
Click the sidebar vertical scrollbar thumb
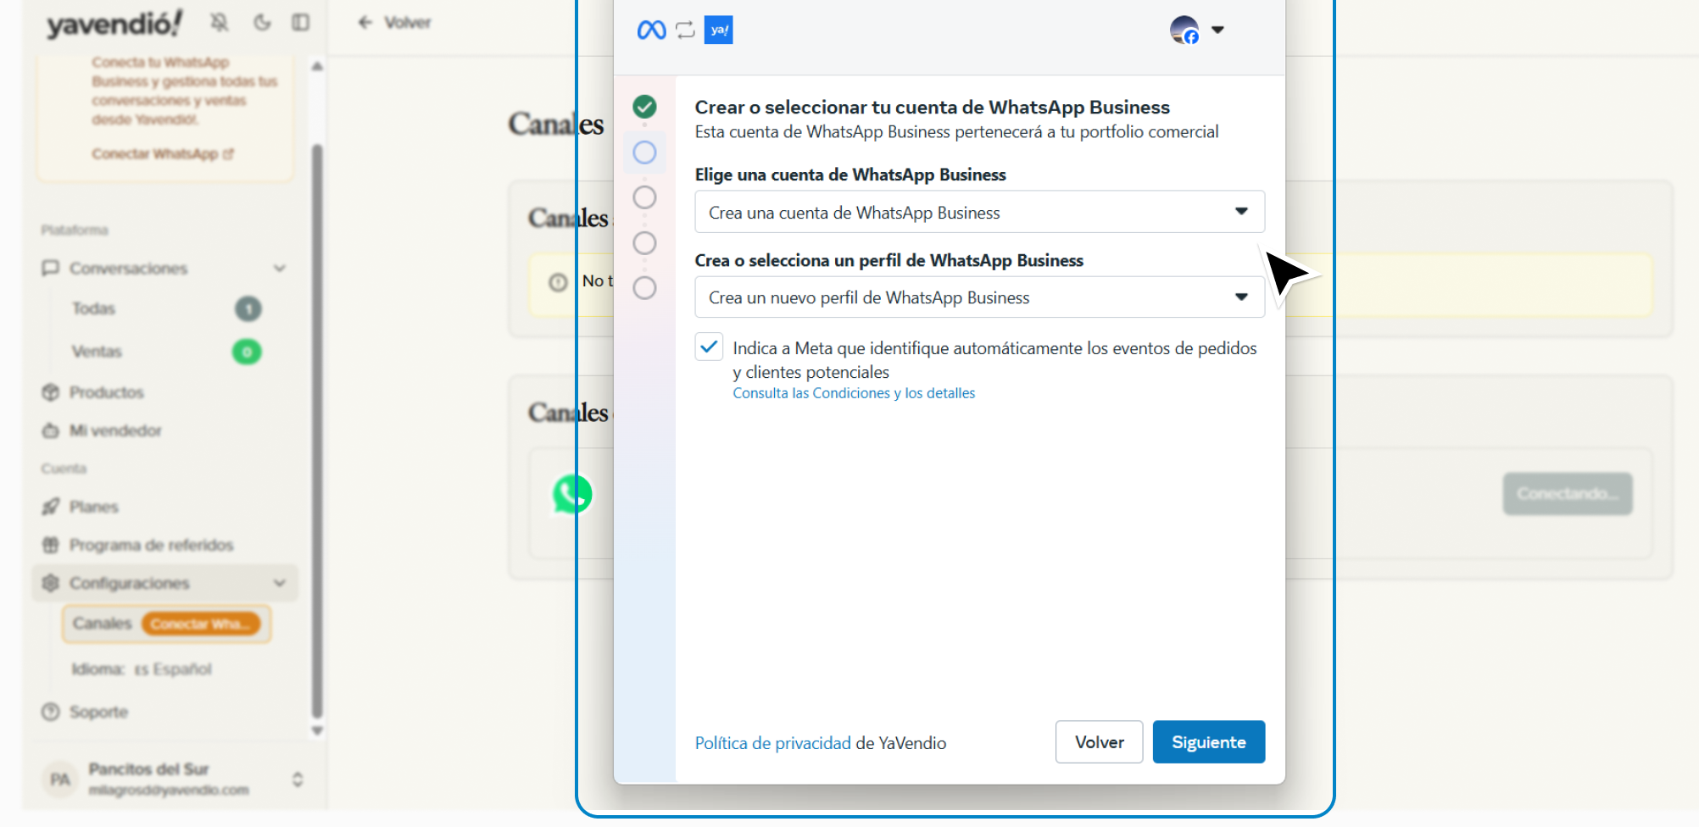tap(317, 432)
